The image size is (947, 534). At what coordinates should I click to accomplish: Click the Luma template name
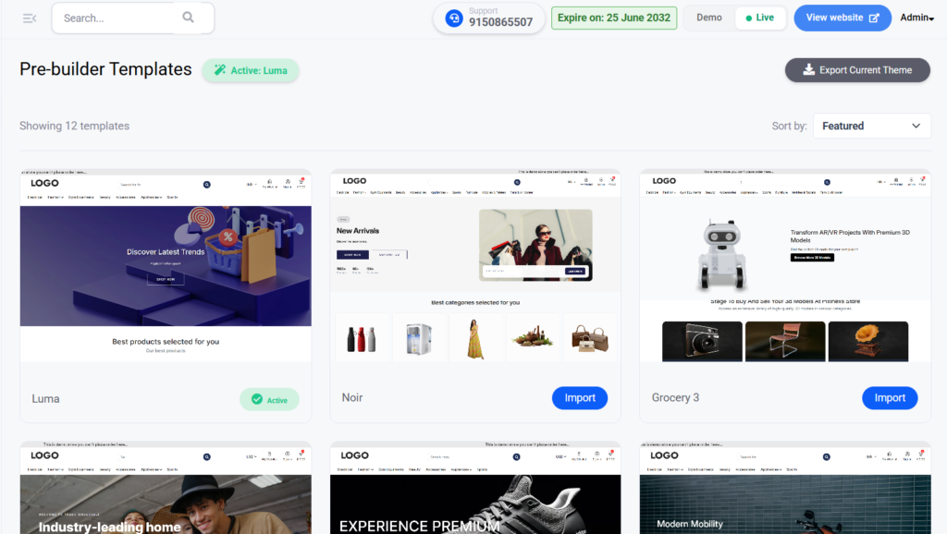45,399
